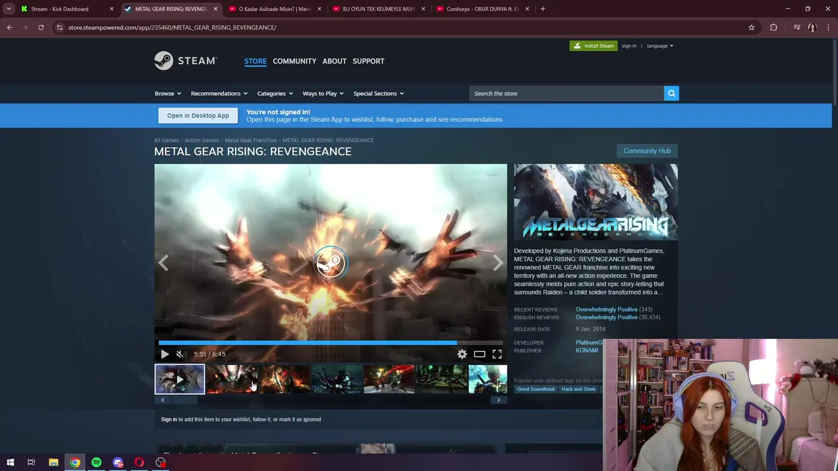Go back with the browser back arrow
The width and height of the screenshot is (838, 471).
[9, 27]
